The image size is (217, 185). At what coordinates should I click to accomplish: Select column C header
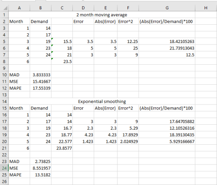[62, 8]
